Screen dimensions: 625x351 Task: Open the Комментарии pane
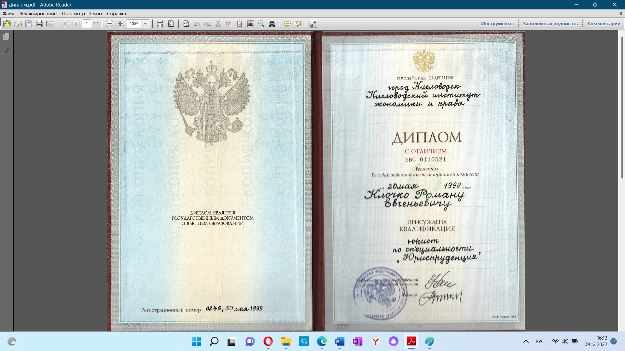(604, 24)
